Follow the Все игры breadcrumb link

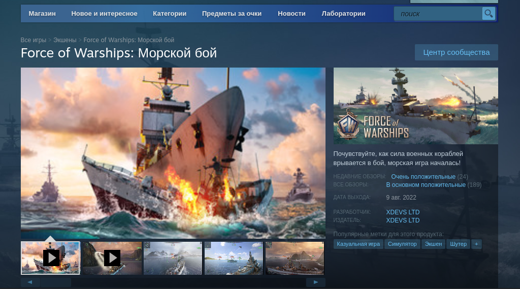pos(33,40)
